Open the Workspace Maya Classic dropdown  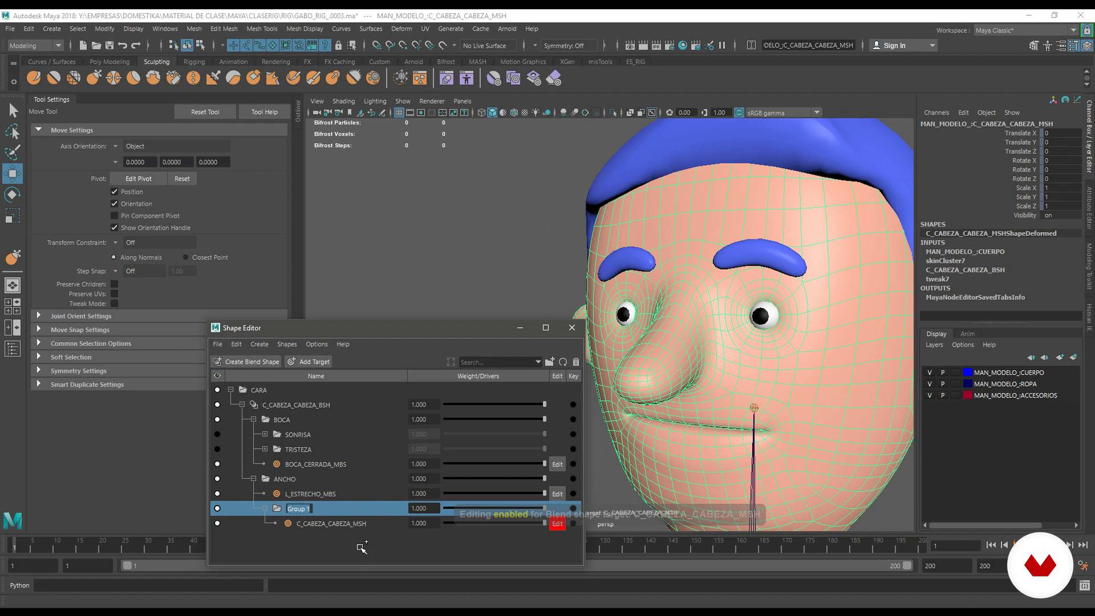[x=1025, y=30]
